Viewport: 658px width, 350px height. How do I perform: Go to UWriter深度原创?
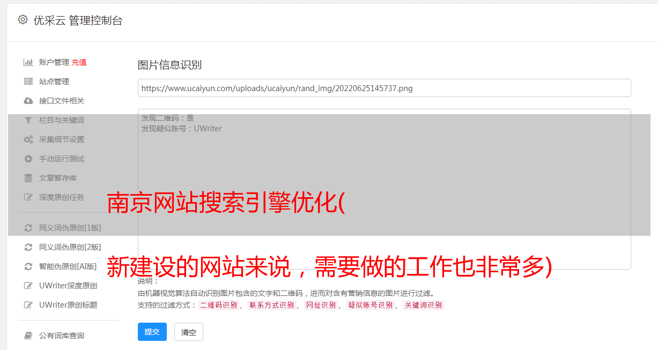68,286
